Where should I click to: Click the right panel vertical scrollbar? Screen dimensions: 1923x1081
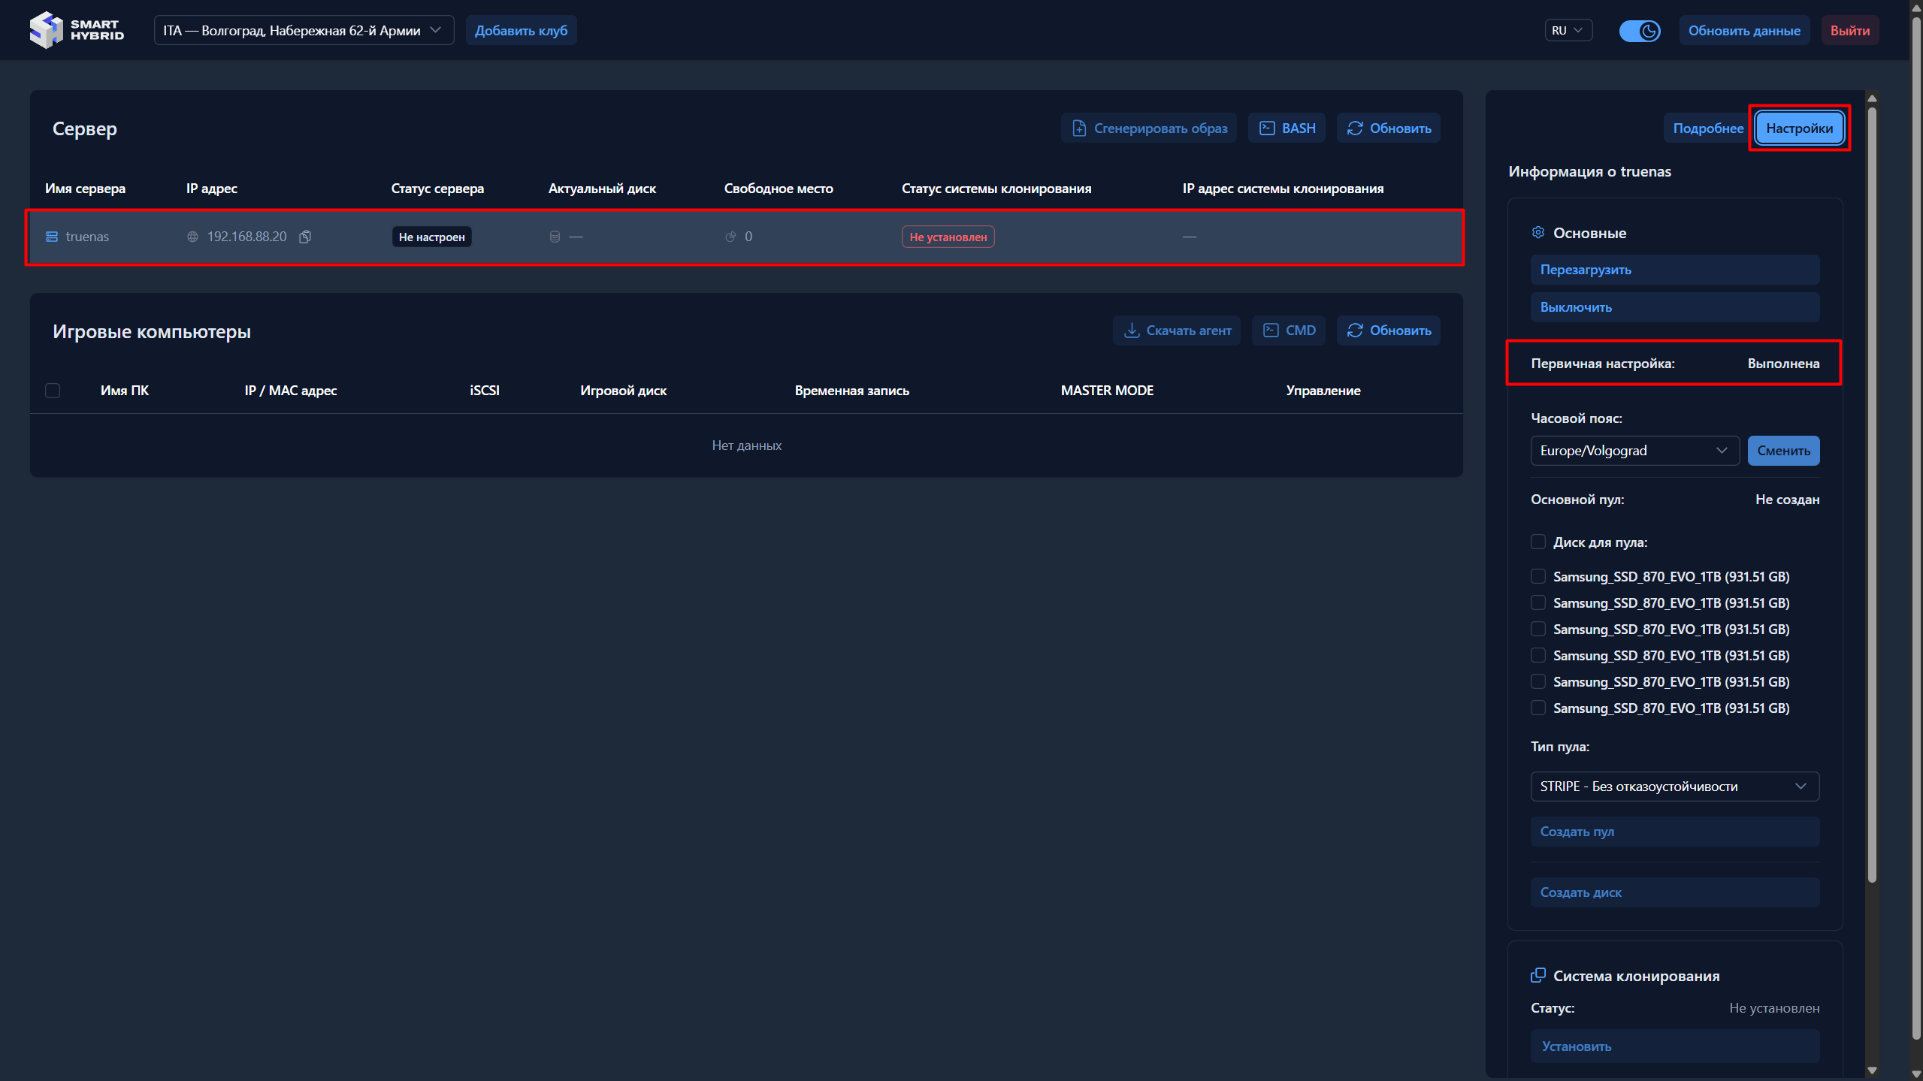(x=1872, y=496)
